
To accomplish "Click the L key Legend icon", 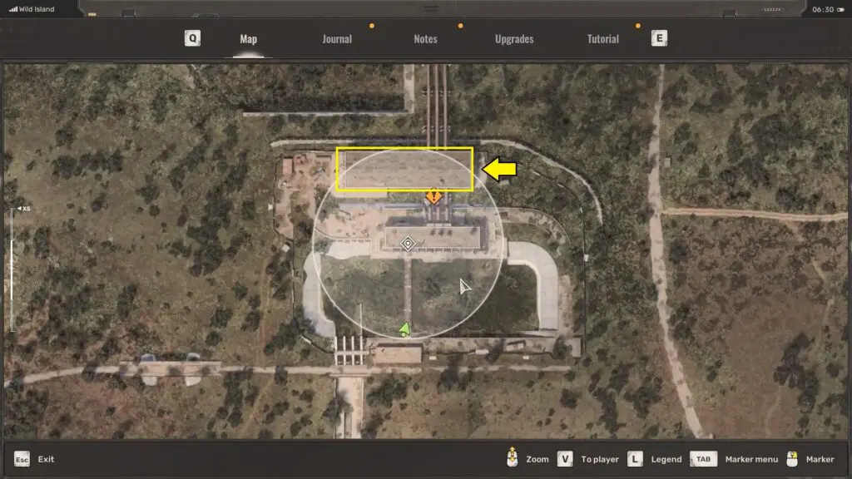I will [635, 459].
